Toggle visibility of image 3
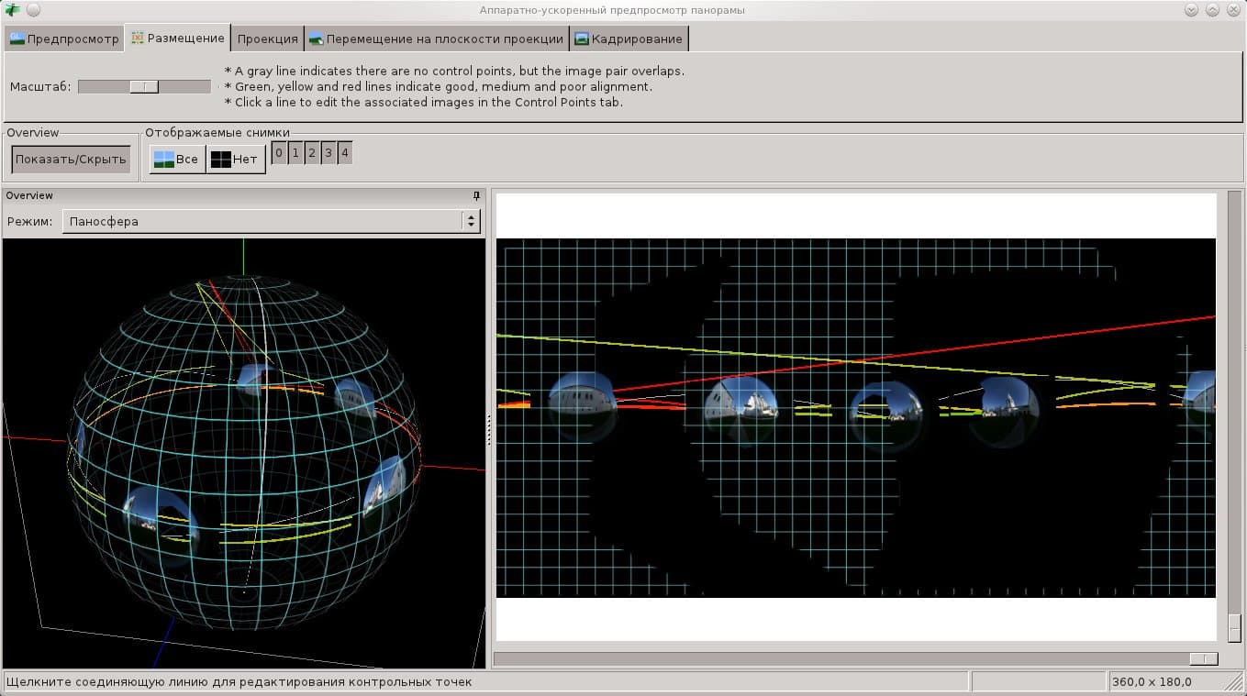Screen dimensions: 1247x696 pos(328,153)
